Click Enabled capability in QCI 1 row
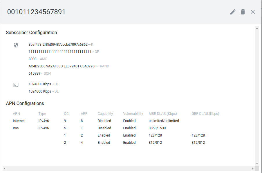This screenshot has height=173, width=262. pyautogui.click(x=104, y=135)
